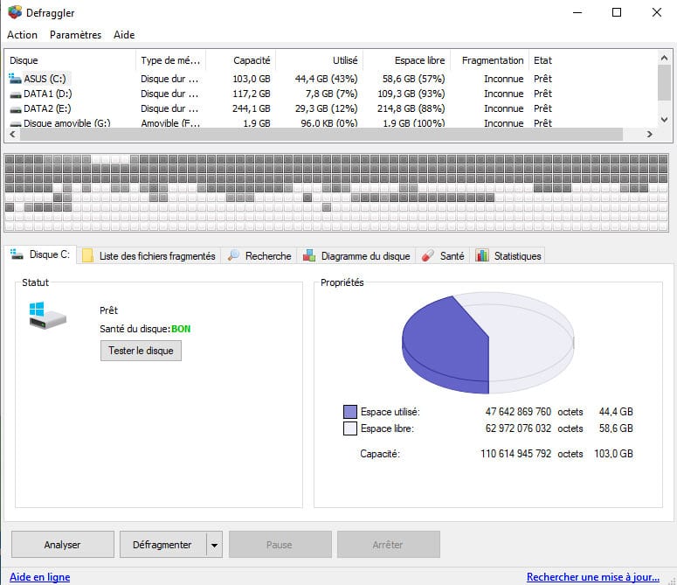Sort by the Type de média column header
Screen dimensions: 677x585
pos(171,60)
